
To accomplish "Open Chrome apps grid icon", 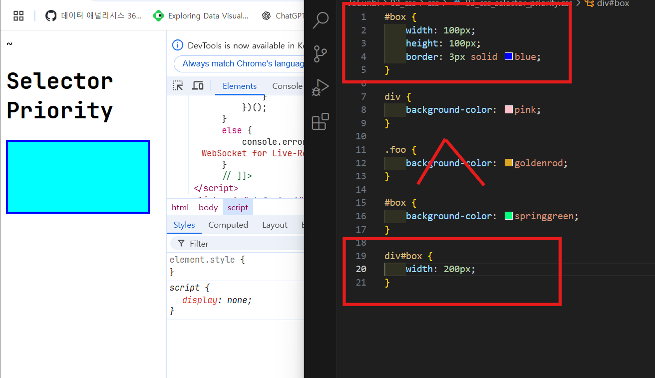I will tap(18, 16).
